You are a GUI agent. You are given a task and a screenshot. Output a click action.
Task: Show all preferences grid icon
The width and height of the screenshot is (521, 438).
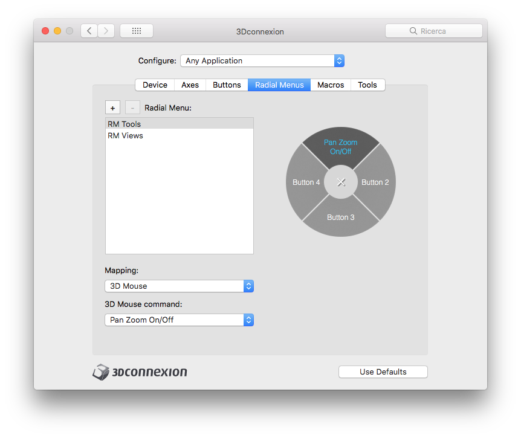[137, 31]
